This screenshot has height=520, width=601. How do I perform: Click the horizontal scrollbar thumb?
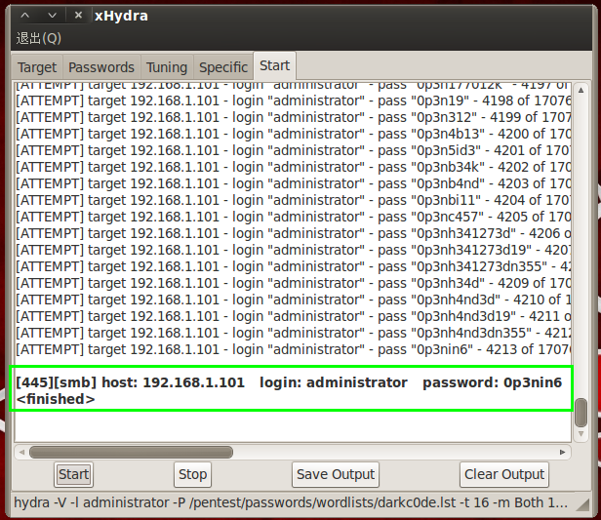131,452
